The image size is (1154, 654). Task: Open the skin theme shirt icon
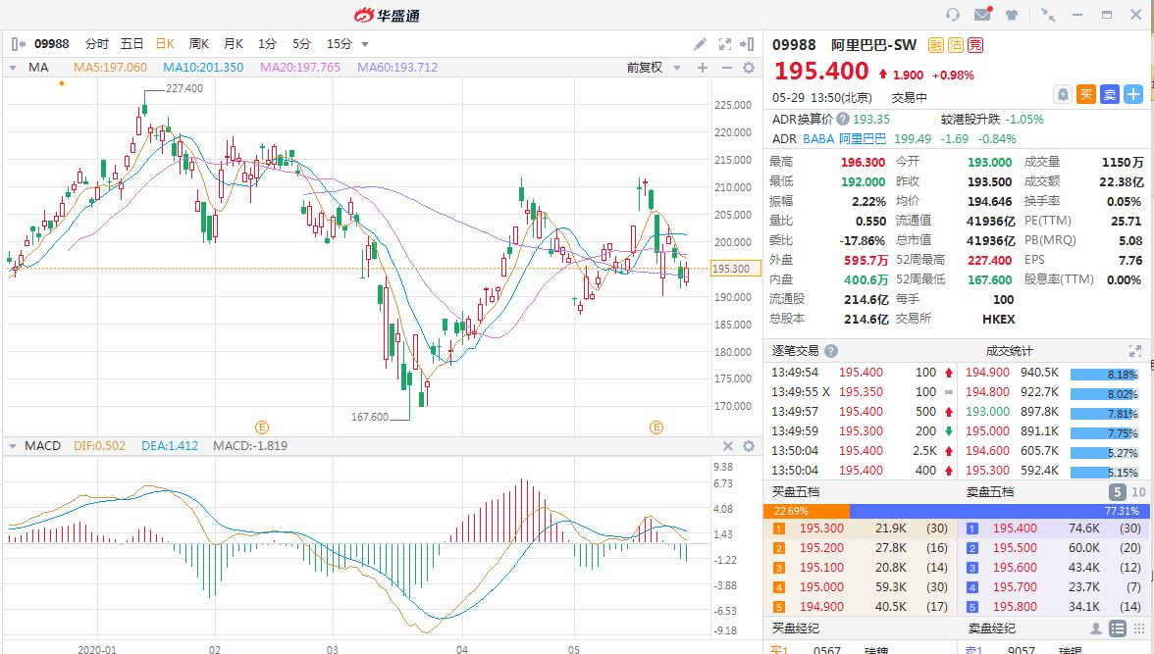click(x=1011, y=14)
